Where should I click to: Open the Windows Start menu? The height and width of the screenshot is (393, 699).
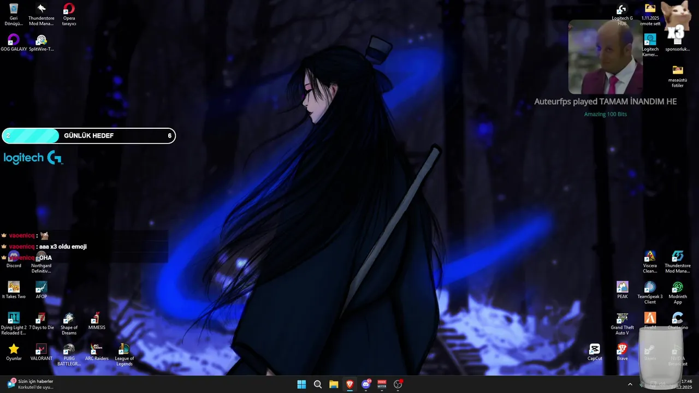[x=301, y=384]
